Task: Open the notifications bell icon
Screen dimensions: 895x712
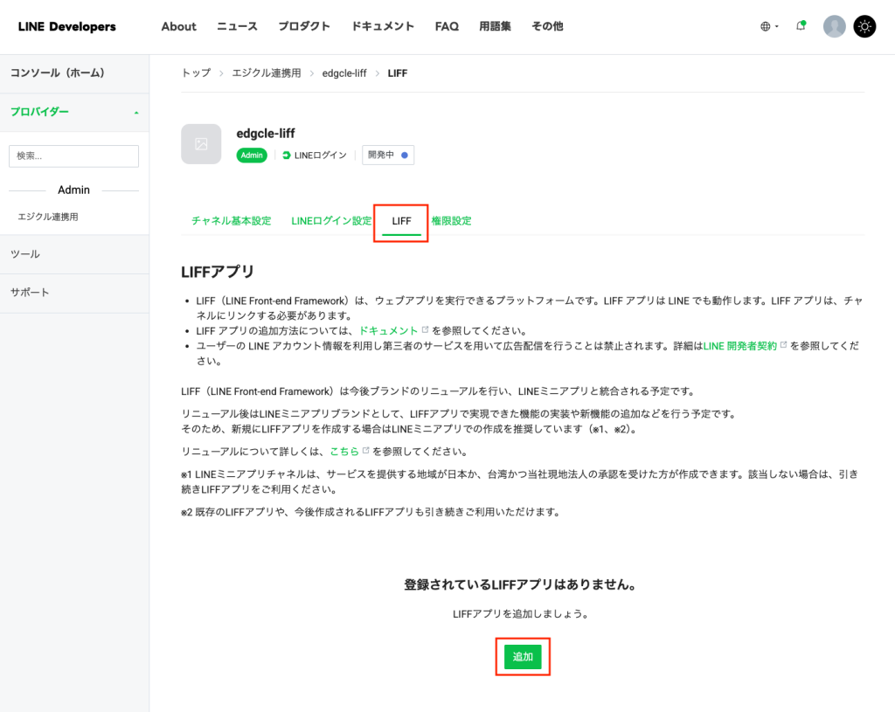Action: pos(801,25)
